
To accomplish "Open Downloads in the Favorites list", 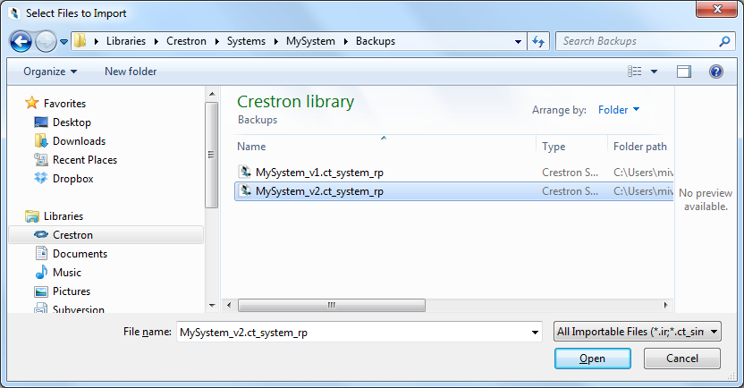I will click(80, 141).
